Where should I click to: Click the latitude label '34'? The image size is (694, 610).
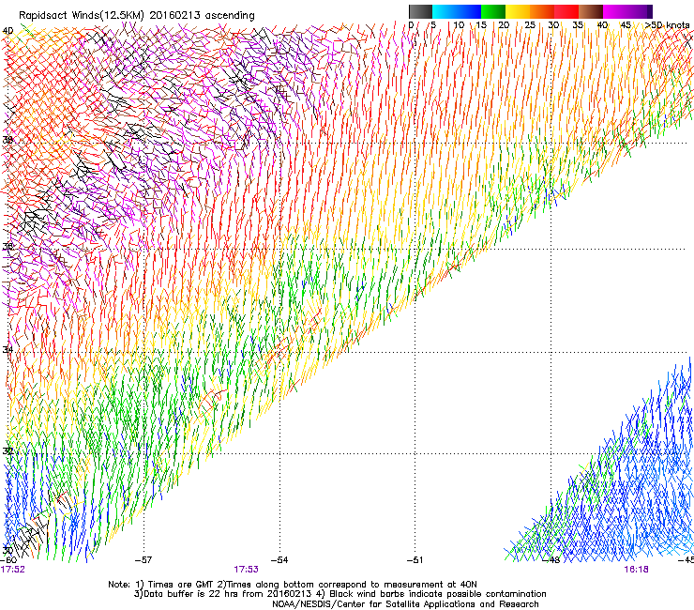point(8,350)
